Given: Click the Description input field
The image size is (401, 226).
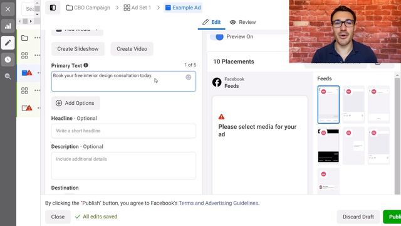Looking at the screenshot, I should tap(123, 166).
